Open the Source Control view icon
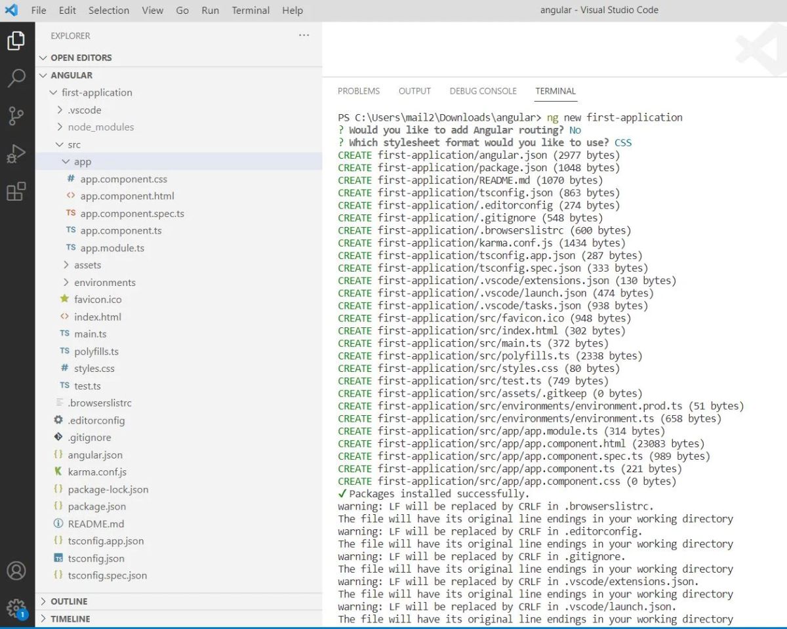 [16, 116]
